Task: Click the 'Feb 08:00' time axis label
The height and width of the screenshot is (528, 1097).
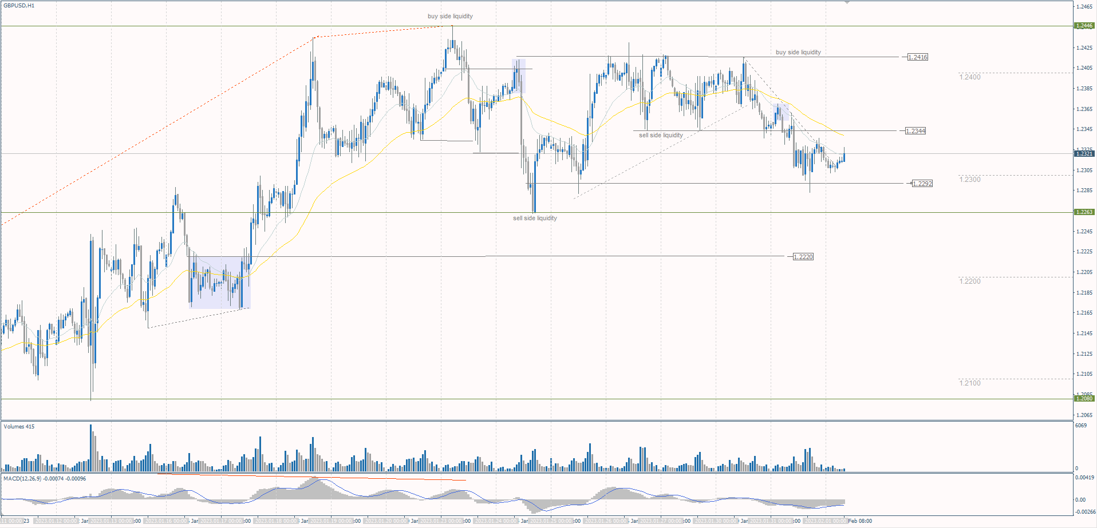Action: (860, 521)
